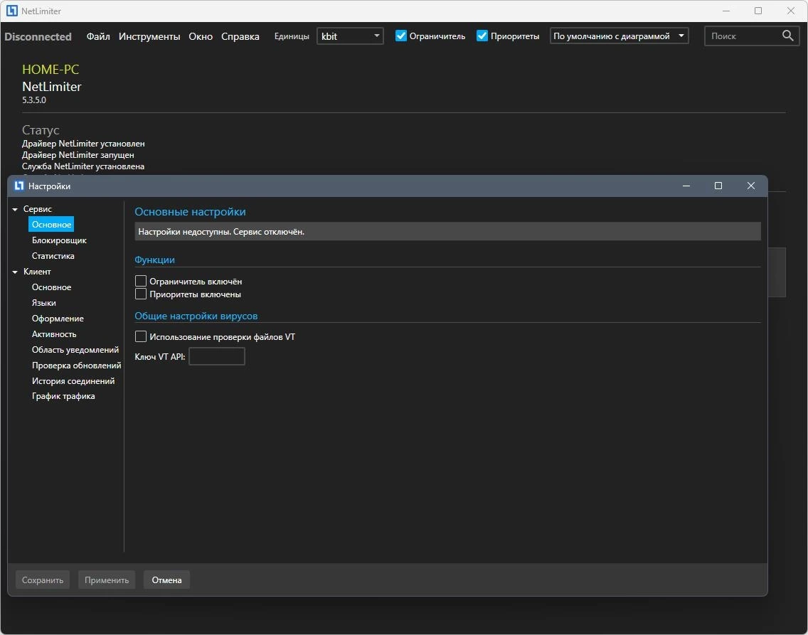This screenshot has height=635, width=808.
Task: Click the Функции section heading
Action: click(154, 260)
